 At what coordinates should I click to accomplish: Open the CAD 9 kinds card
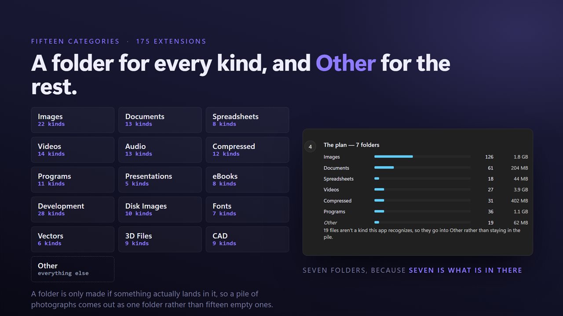pos(247,239)
